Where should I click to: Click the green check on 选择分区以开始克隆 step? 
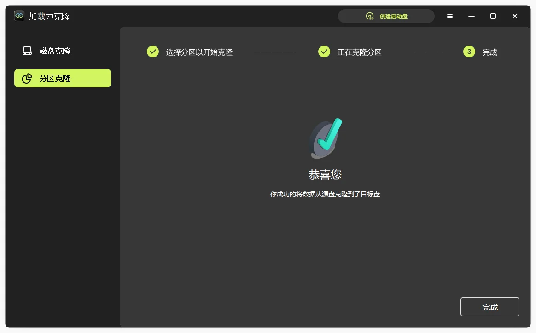[x=152, y=52]
